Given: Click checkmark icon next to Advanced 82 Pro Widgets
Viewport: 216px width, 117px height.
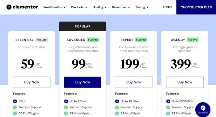Looking at the screenshot, I should pos(66,114).
